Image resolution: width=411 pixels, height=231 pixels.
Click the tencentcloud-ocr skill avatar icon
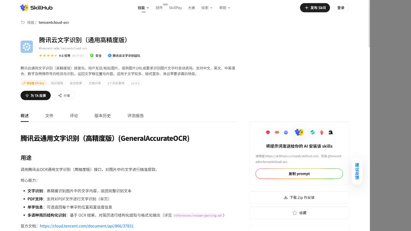[x=27, y=47]
